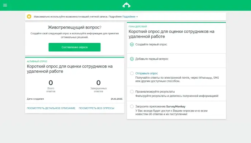Click green checkmark beside "Добавьте первый вопрос"
The width and height of the screenshot is (251, 143).
(132, 59)
